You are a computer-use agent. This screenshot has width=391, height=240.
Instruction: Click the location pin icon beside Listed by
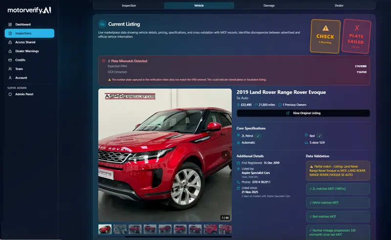coord(239,169)
